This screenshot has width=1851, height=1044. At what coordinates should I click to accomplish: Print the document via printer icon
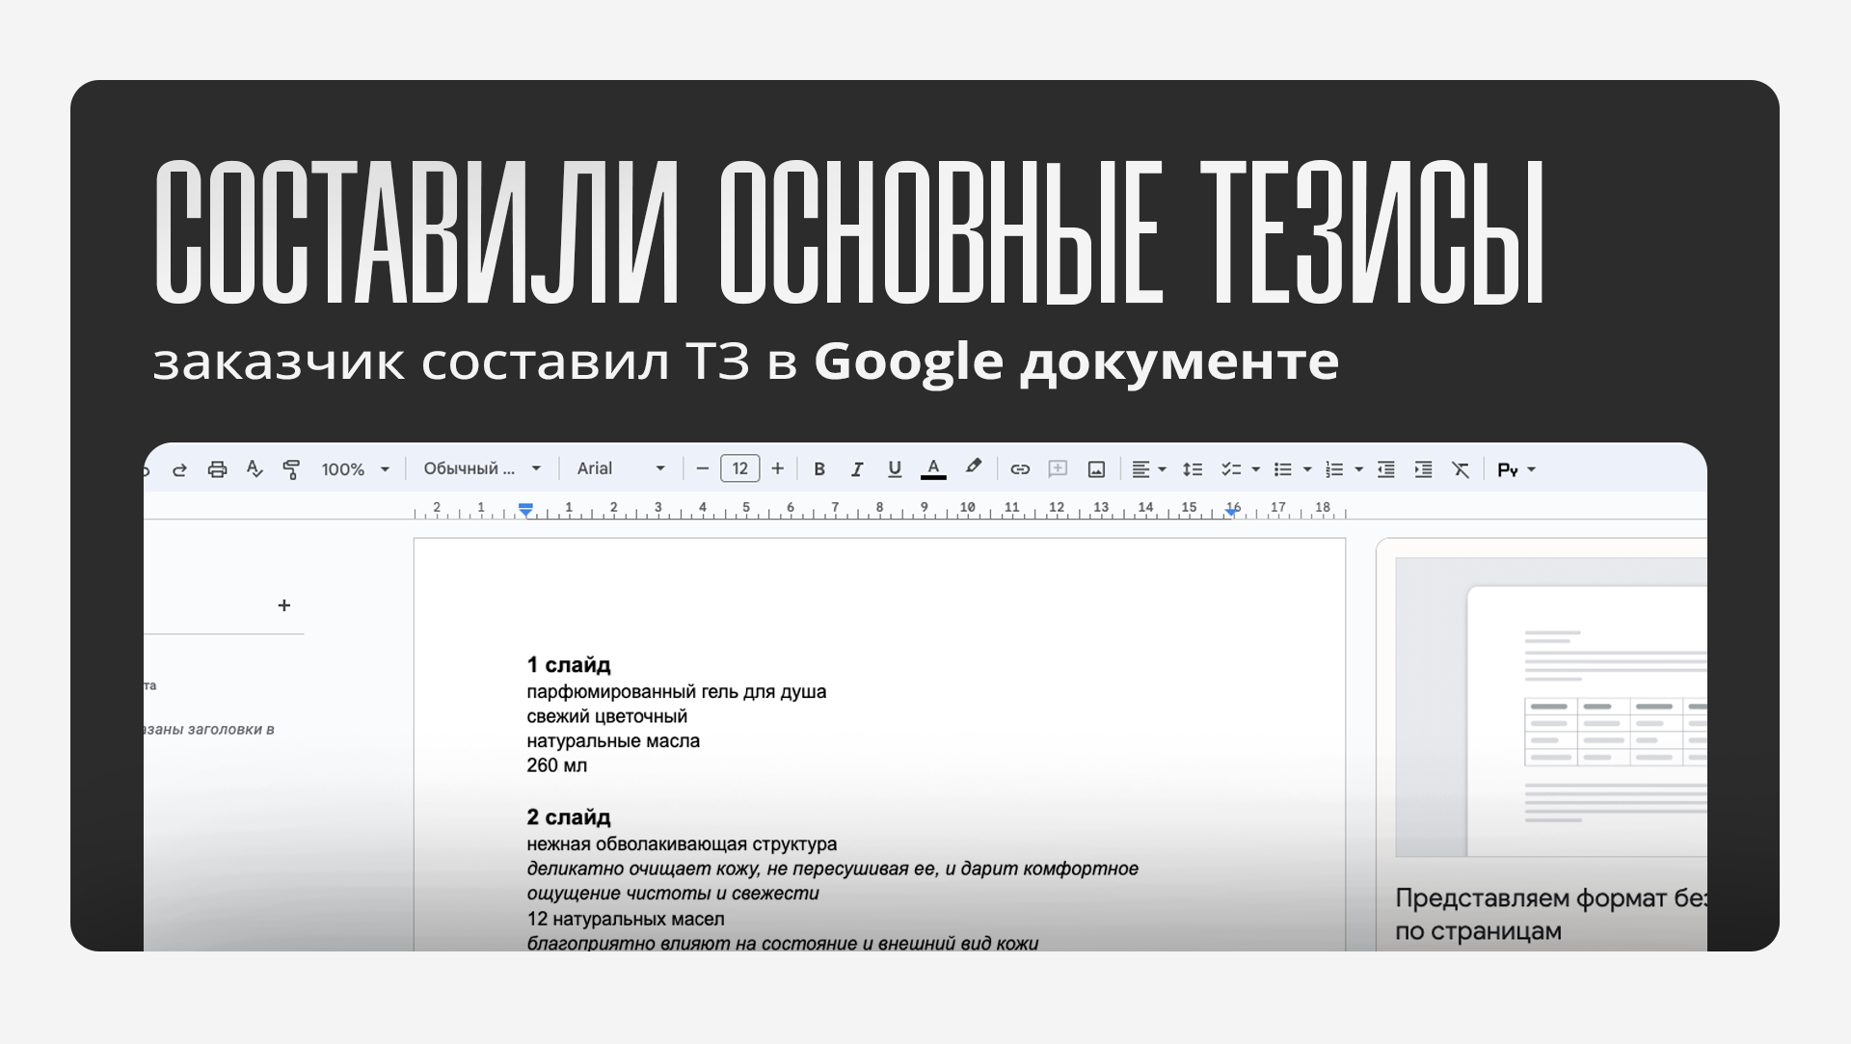217,469
